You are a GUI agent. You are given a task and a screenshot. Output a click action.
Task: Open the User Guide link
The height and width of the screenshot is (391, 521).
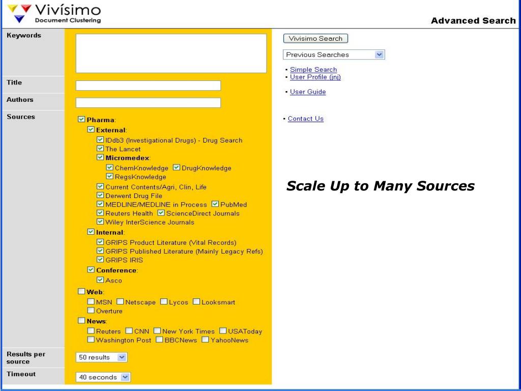point(308,92)
